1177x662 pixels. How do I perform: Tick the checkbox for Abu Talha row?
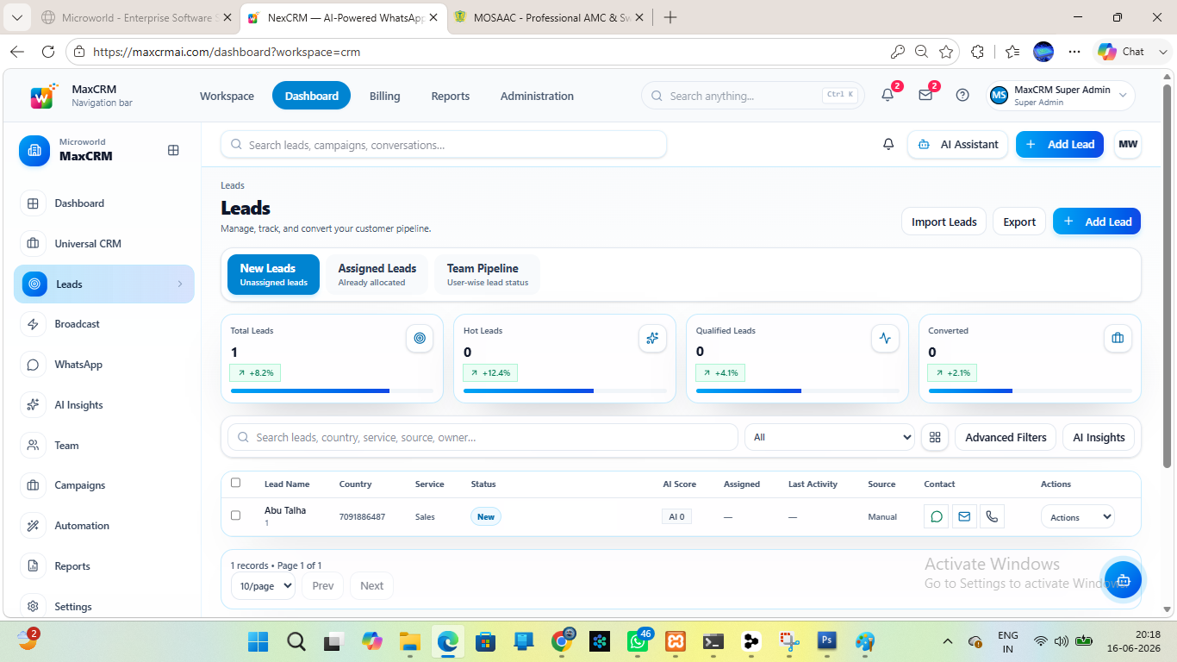[235, 515]
